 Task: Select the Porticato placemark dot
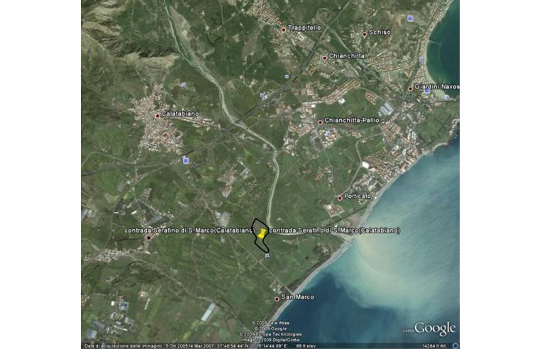point(340,198)
